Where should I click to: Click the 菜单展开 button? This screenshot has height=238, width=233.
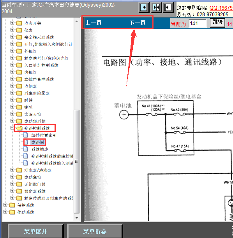(35, 231)
